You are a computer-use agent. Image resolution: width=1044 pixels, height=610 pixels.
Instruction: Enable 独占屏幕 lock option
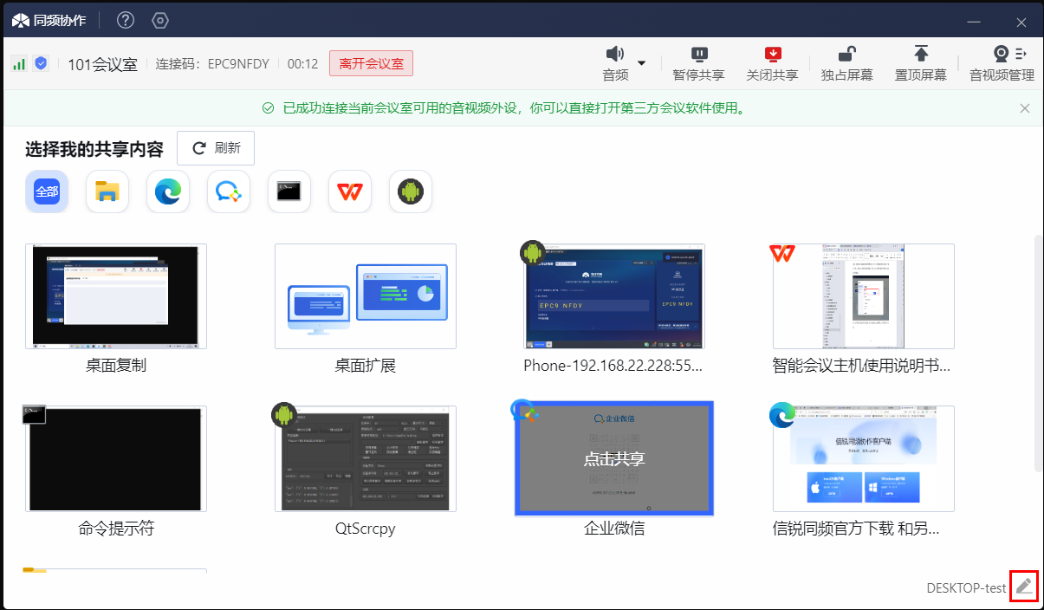pyautogui.click(x=847, y=64)
